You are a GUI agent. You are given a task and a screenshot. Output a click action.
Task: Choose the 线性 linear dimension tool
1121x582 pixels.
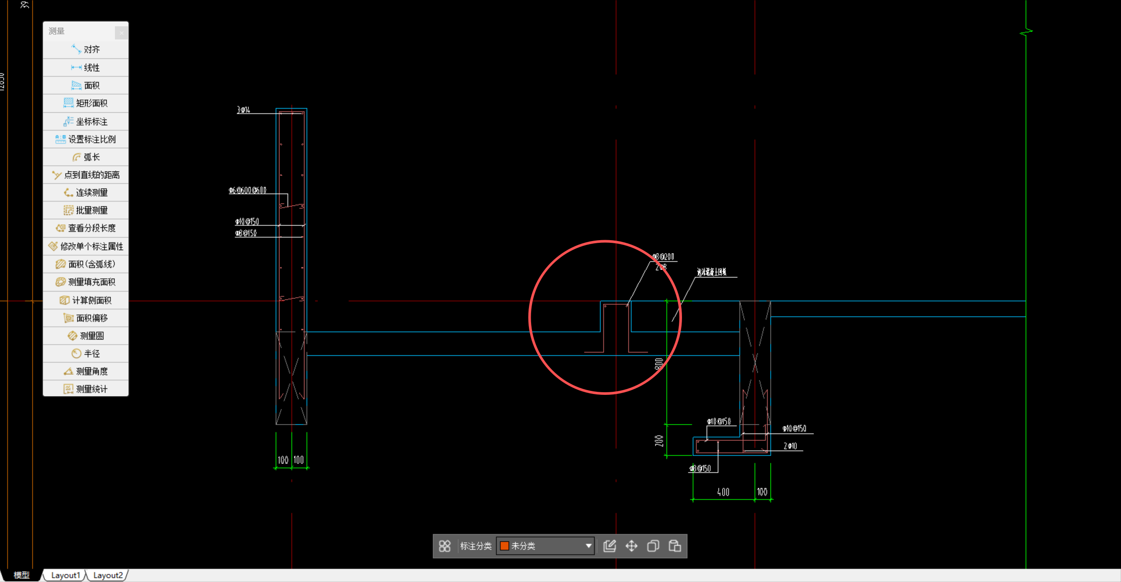pyautogui.click(x=86, y=67)
